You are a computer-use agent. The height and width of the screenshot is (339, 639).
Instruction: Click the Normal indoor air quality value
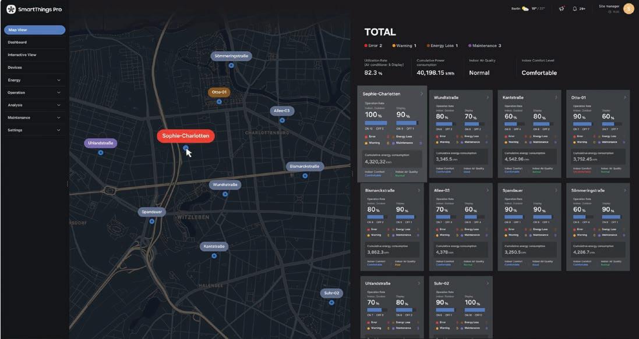479,73
